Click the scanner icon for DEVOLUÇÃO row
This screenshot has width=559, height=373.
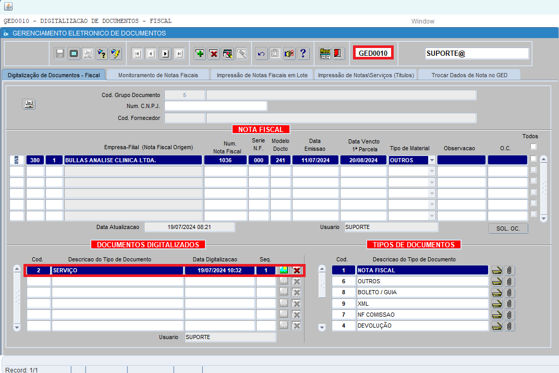click(497, 326)
